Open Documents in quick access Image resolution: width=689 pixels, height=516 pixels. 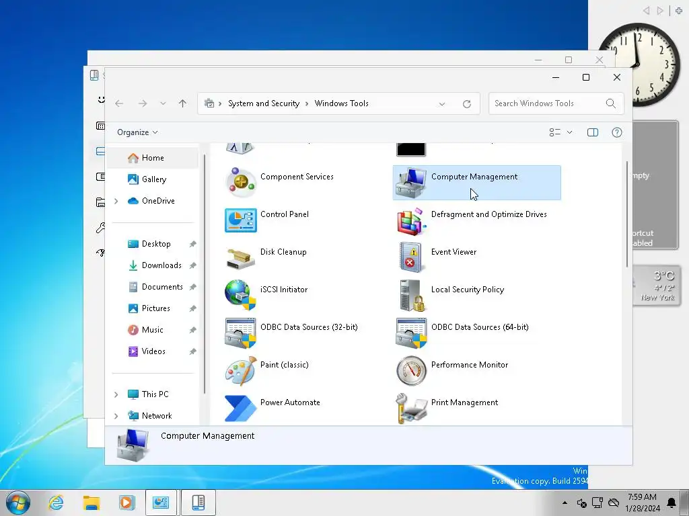point(153,287)
